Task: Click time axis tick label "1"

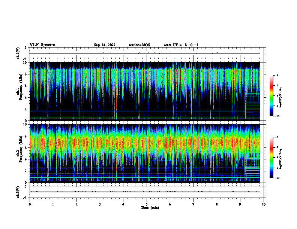Action: click(53, 204)
